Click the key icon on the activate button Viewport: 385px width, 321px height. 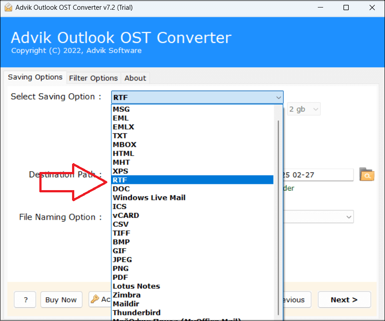click(x=95, y=299)
